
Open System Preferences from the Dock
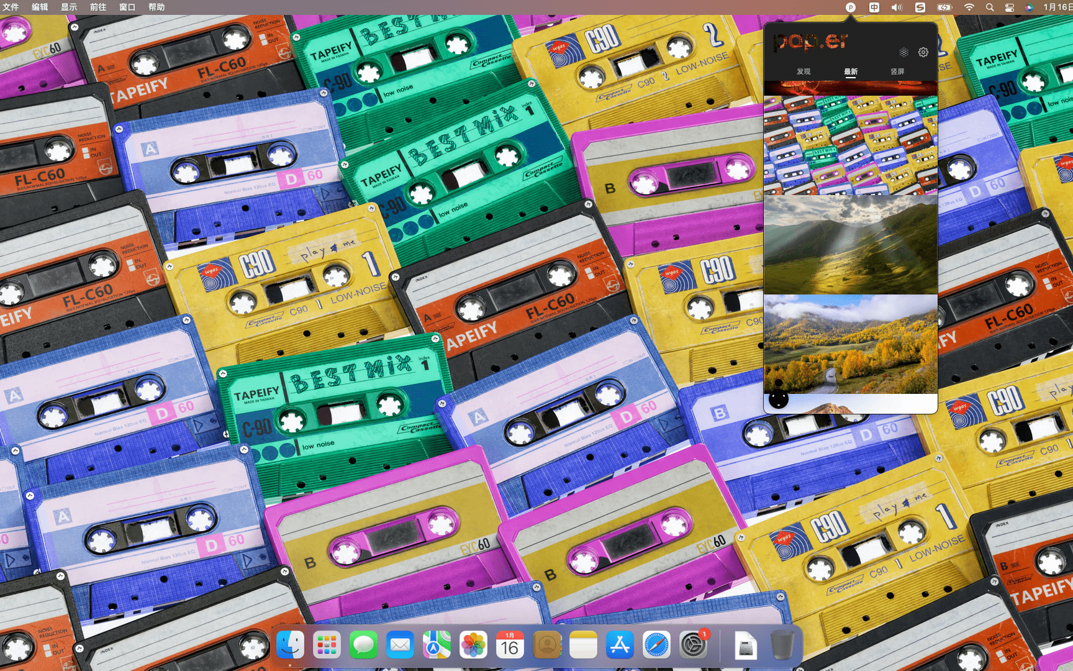pyautogui.click(x=693, y=645)
